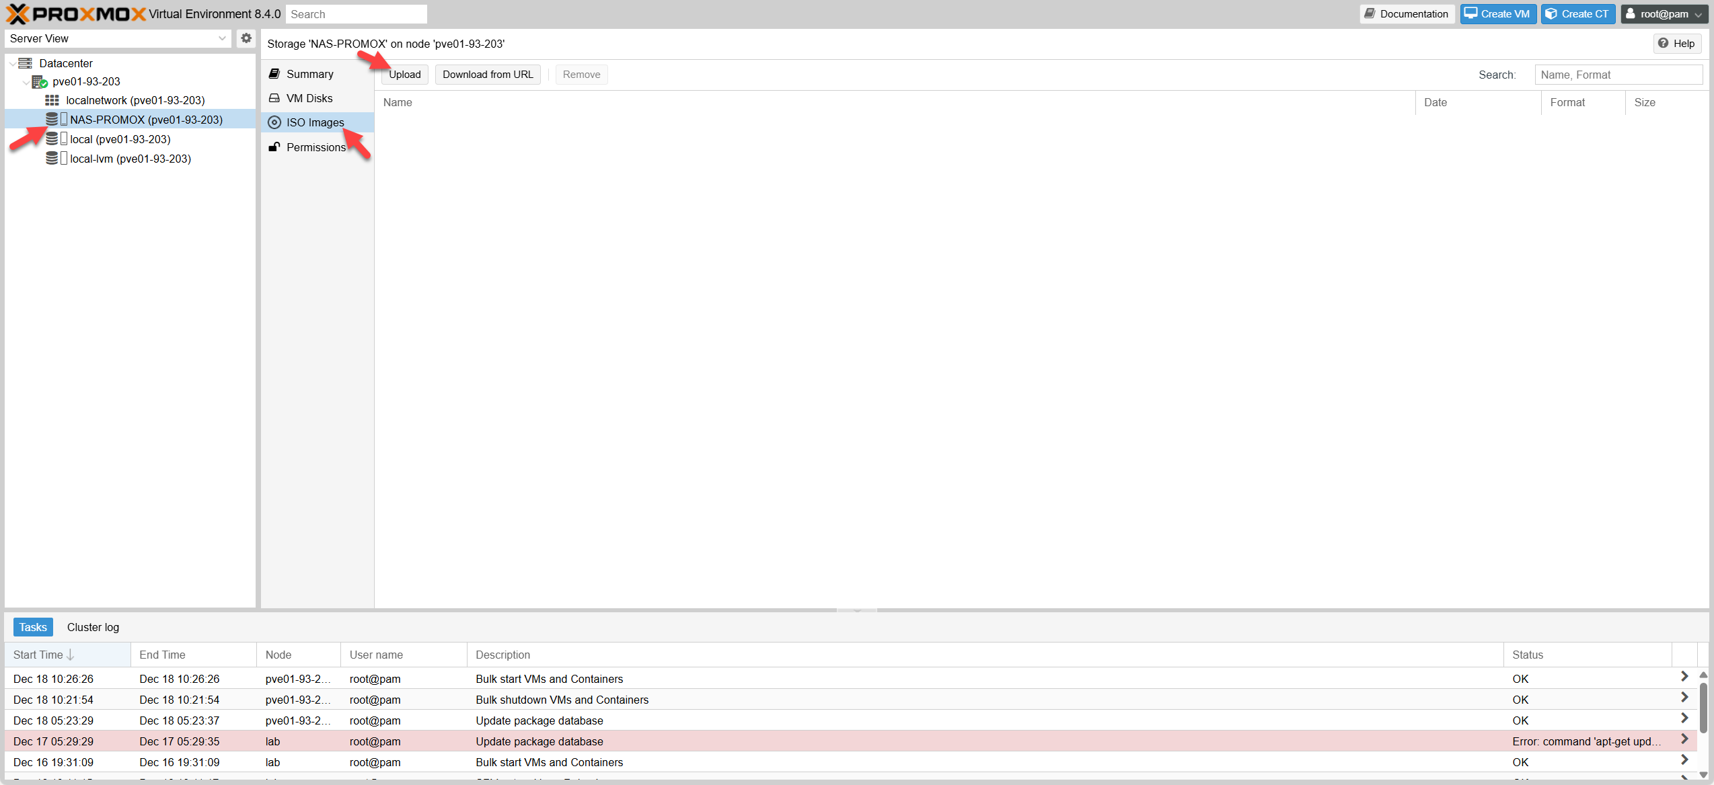Click the Upload button
Image resolution: width=1714 pixels, height=785 pixels.
click(404, 74)
